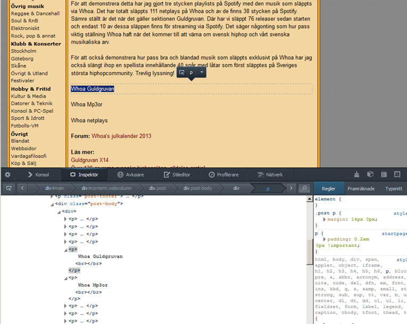Open the Festivaler sidebar link

coord(22,81)
